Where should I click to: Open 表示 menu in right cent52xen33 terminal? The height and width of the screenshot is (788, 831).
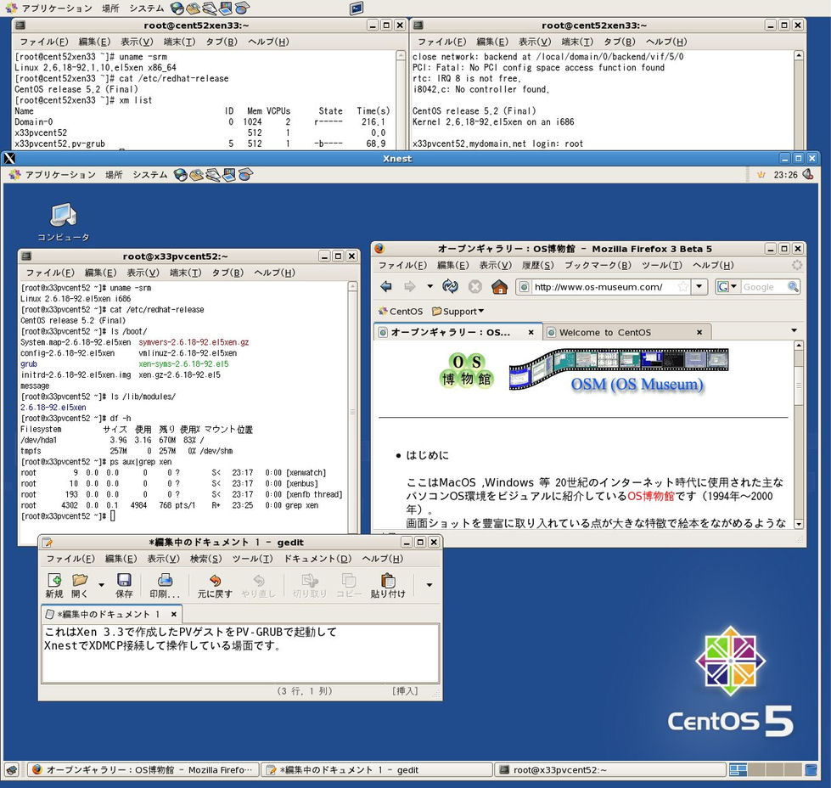(x=534, y=42)
